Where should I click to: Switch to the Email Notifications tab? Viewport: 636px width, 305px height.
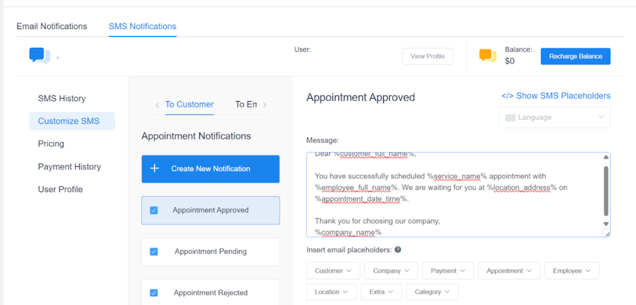pos(52,26)
